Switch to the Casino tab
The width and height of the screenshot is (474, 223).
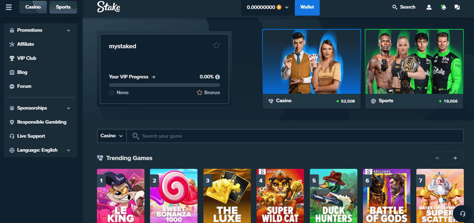(33, 7)
